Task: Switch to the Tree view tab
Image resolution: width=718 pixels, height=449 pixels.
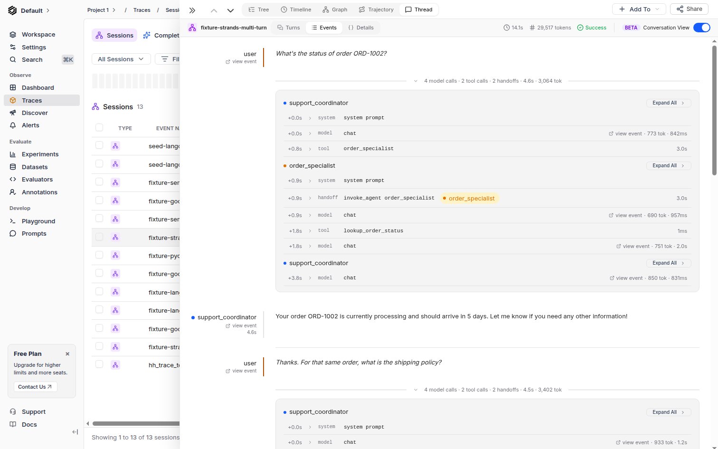Action: click(259, 10)
